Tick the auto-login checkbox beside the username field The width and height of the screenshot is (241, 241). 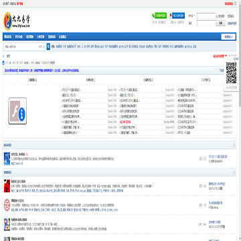click(x=217, y=16)
